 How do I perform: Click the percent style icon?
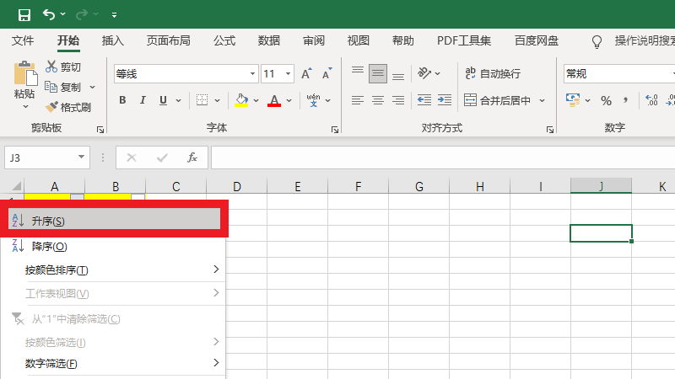pyautogui.click(x=606, y=101)
